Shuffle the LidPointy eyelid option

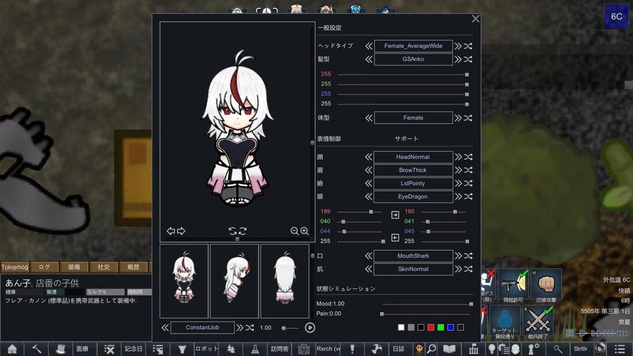point(468,183)
